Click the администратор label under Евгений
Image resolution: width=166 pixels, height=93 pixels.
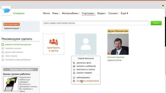pyautogui.click(x=114, y=60)
